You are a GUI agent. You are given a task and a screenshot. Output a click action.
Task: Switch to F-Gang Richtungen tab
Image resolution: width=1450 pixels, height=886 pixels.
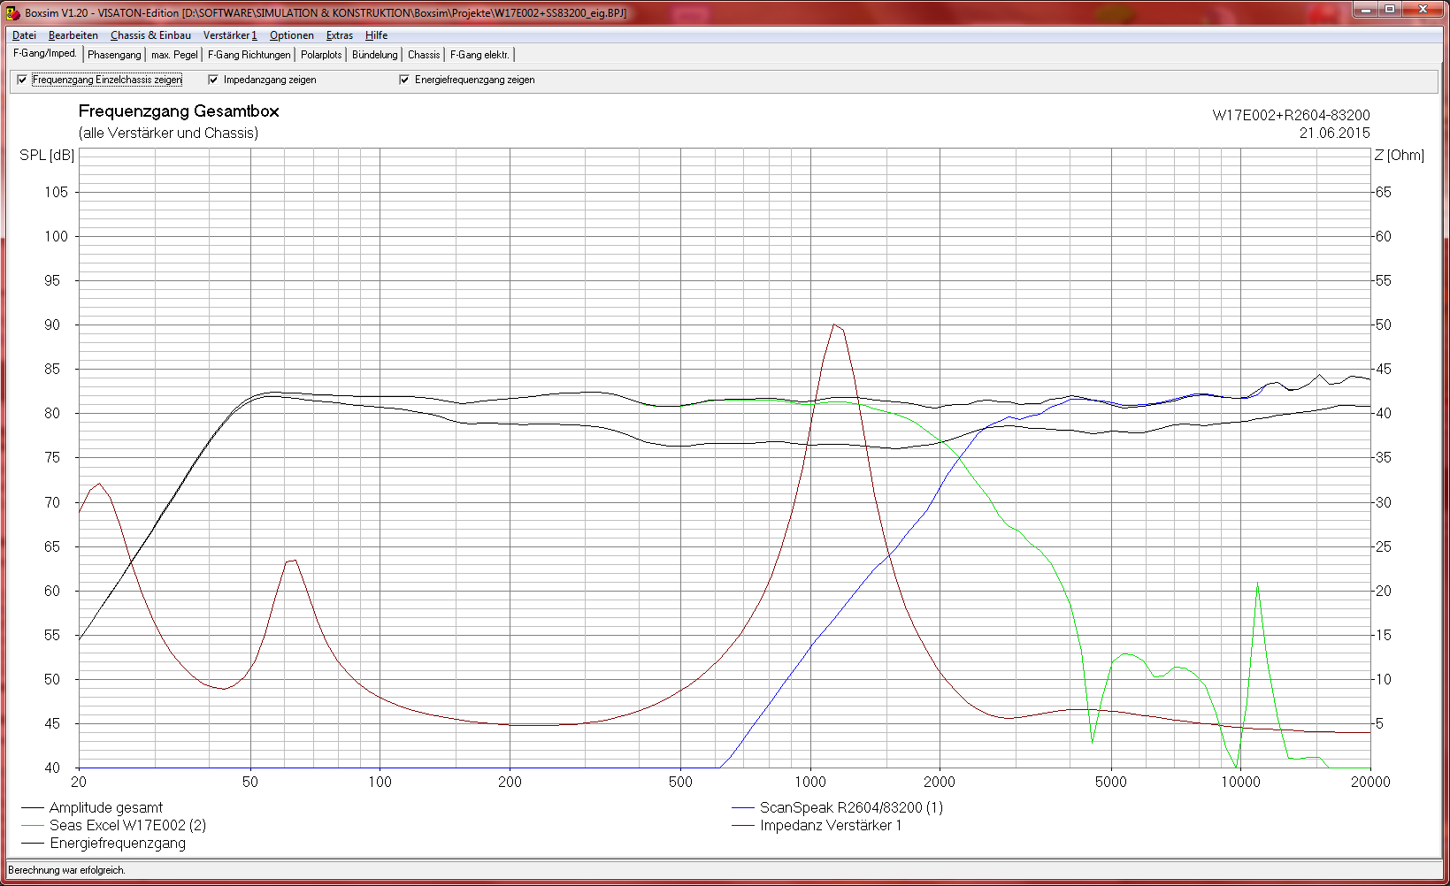pos(249,55)
